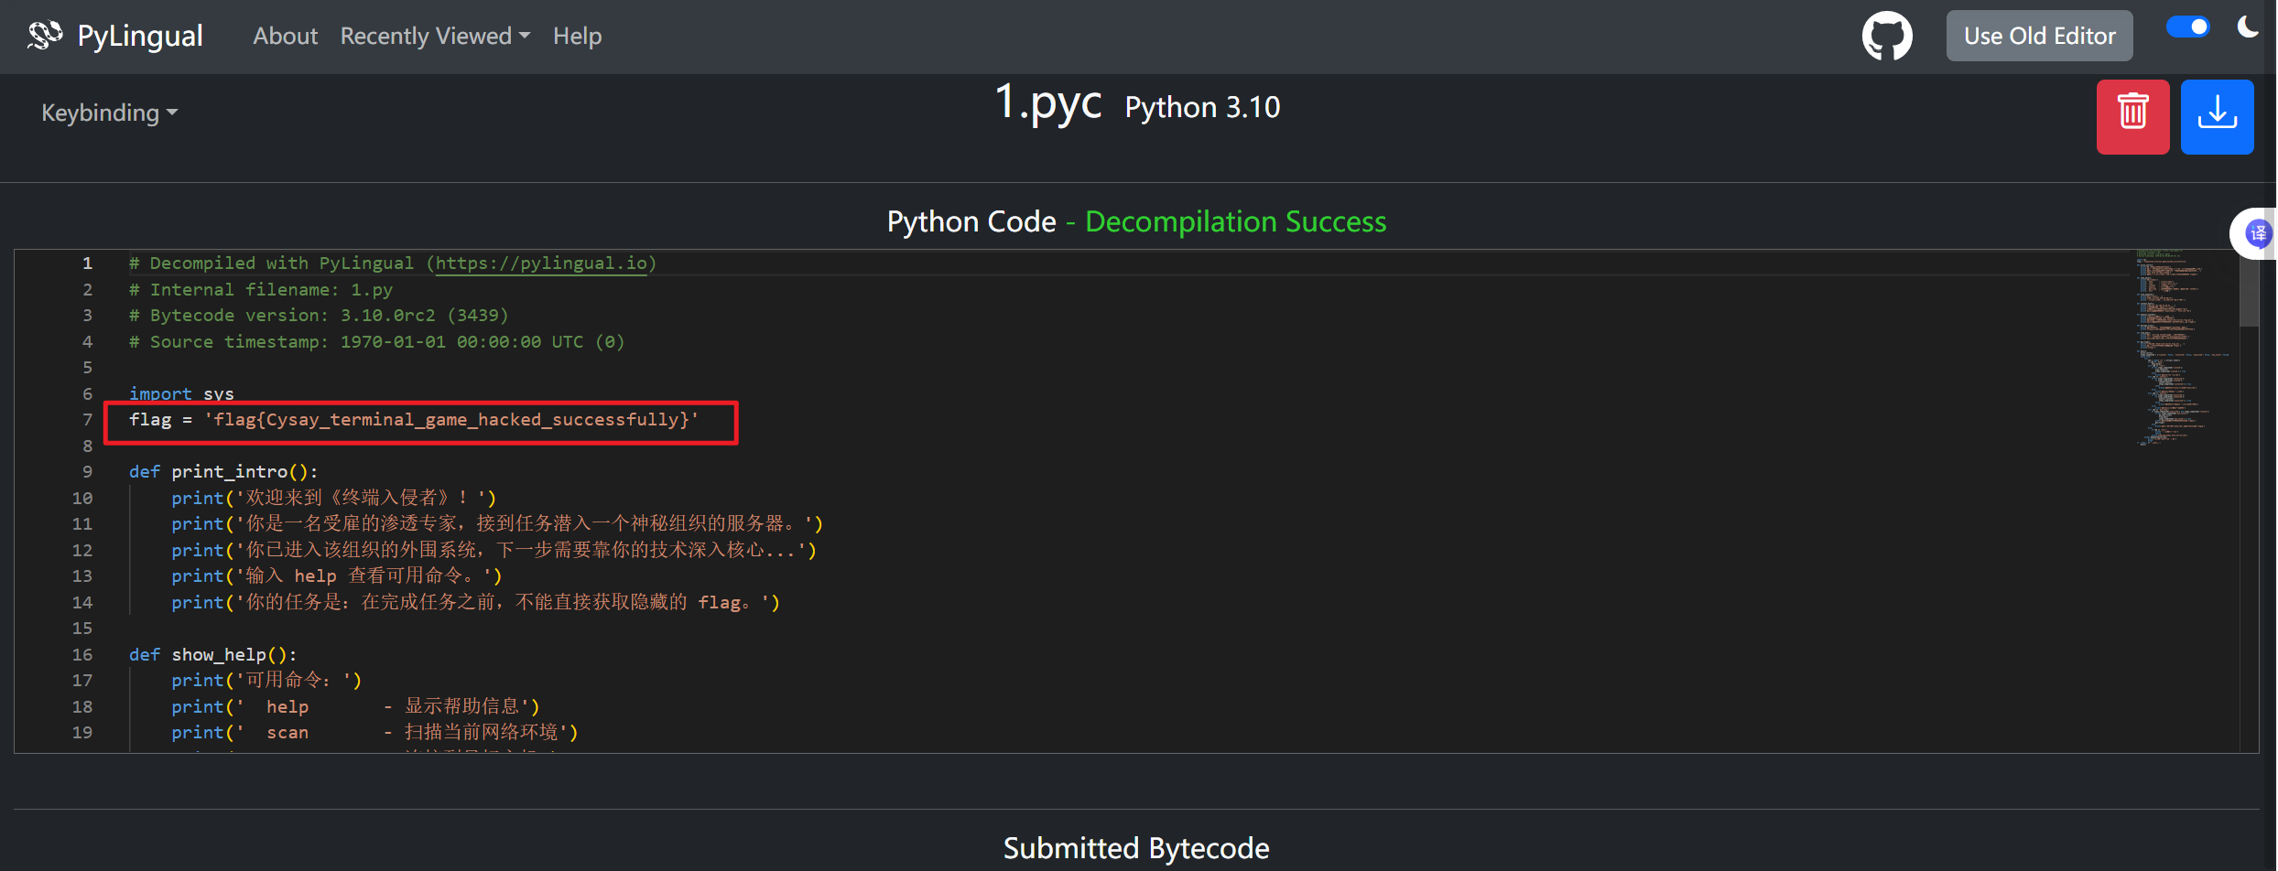Download the decompiled code via blue download icon

pos(2217,116)
